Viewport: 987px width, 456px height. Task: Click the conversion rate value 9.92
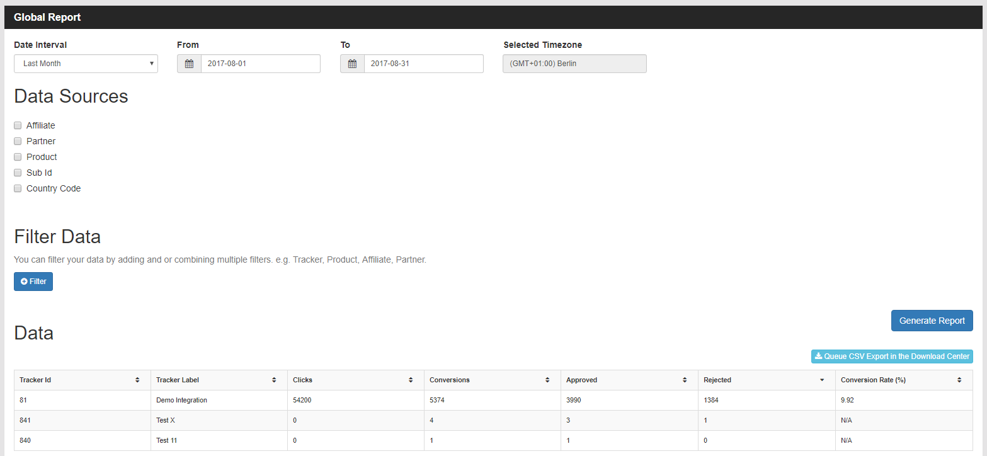[848, 400]
